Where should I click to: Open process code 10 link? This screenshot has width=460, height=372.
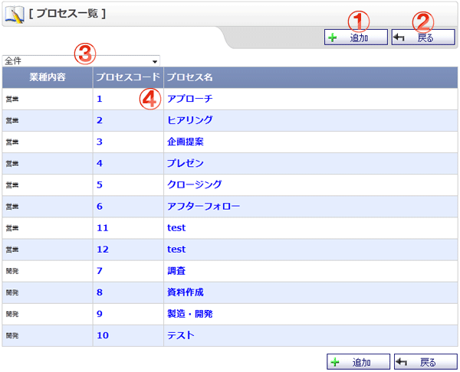click(x=103, y=335)
